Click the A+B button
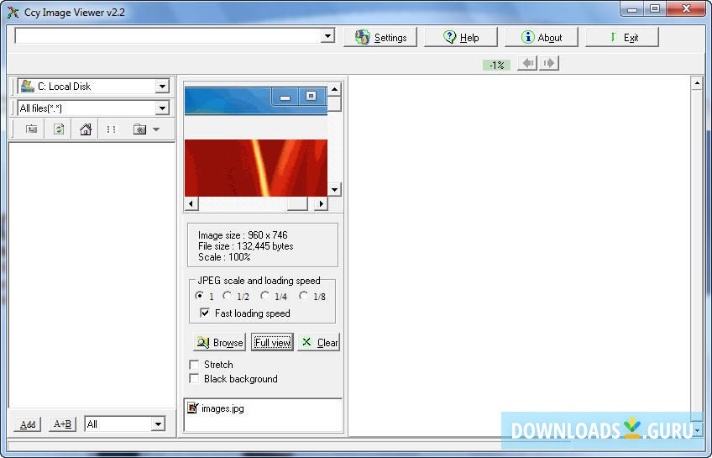Screen dimensions: 712x458 click(62, 424)
